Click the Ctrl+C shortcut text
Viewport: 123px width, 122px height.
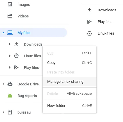[x=87, y=63]
